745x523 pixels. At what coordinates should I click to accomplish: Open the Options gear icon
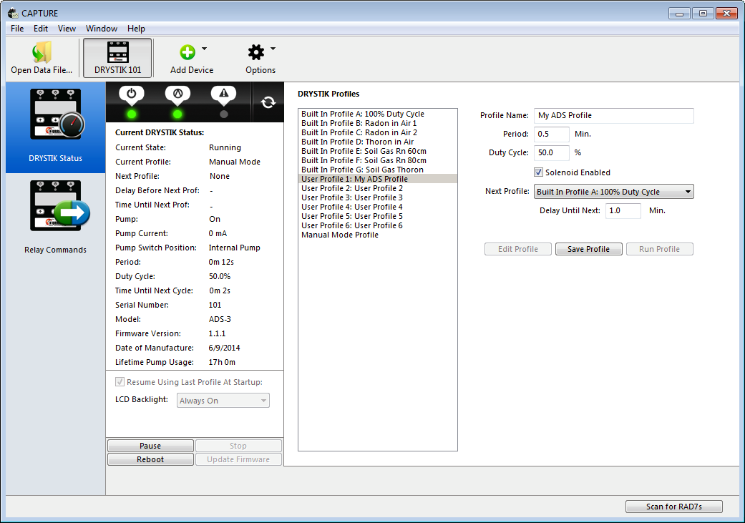255,52
